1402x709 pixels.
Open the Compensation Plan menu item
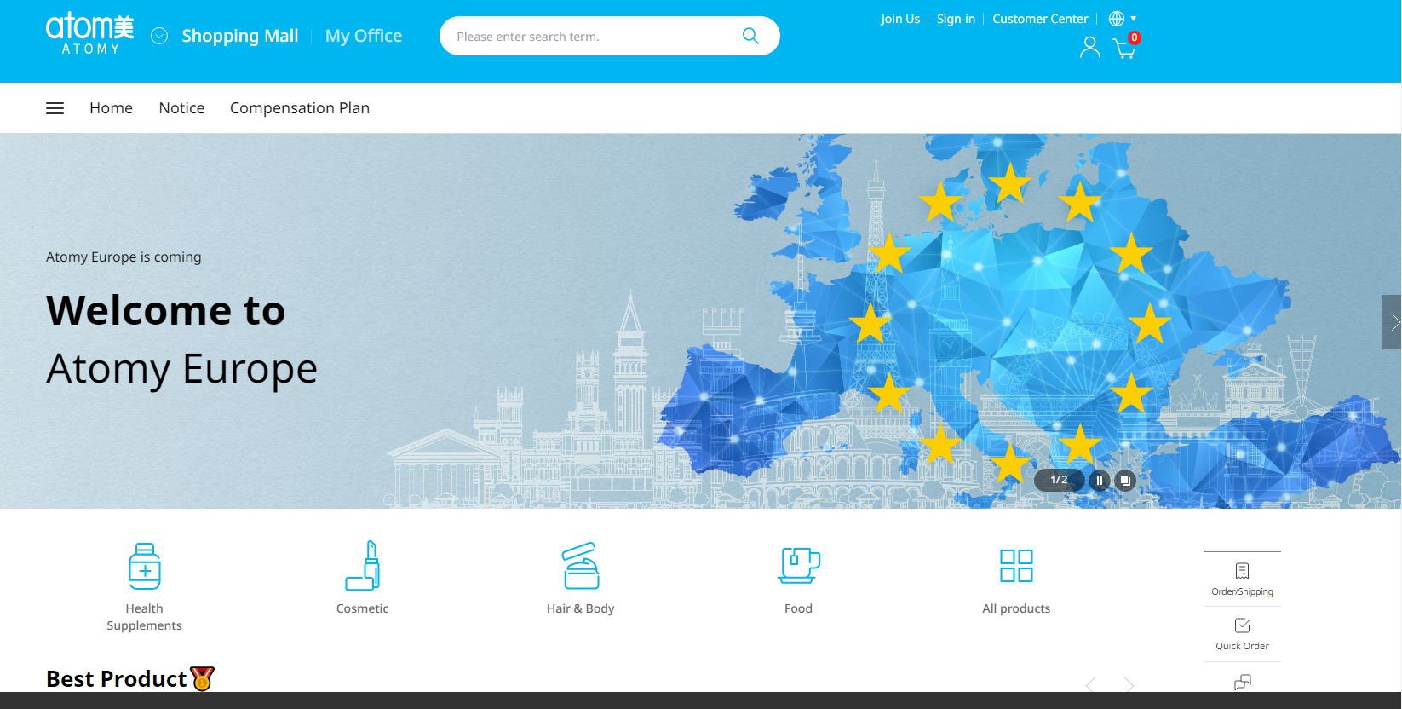tap(300, 108)
